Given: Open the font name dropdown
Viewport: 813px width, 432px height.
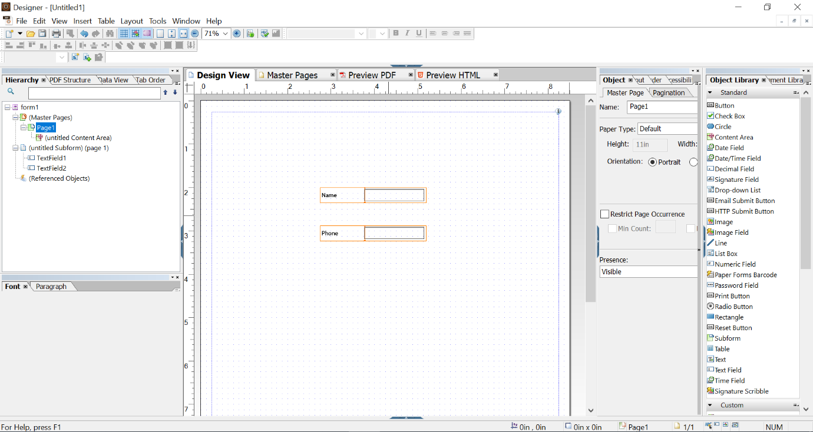Looking at the screenshot, I should click(361, 34).
